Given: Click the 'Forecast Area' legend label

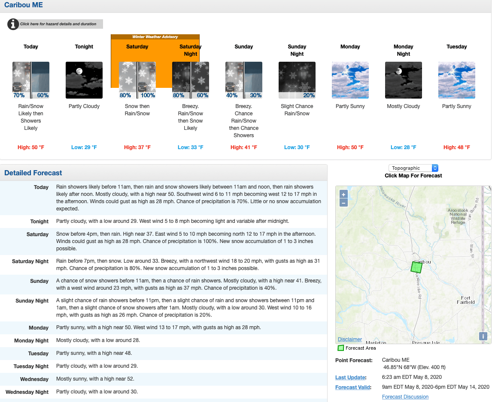Looking at the screenshot, I should pos(361,348).
